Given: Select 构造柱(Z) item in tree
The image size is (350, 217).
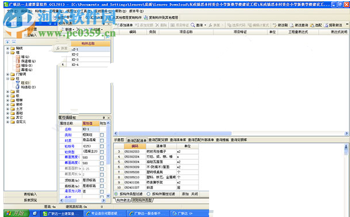Looking at the screenshot, I should click(28, 87).
